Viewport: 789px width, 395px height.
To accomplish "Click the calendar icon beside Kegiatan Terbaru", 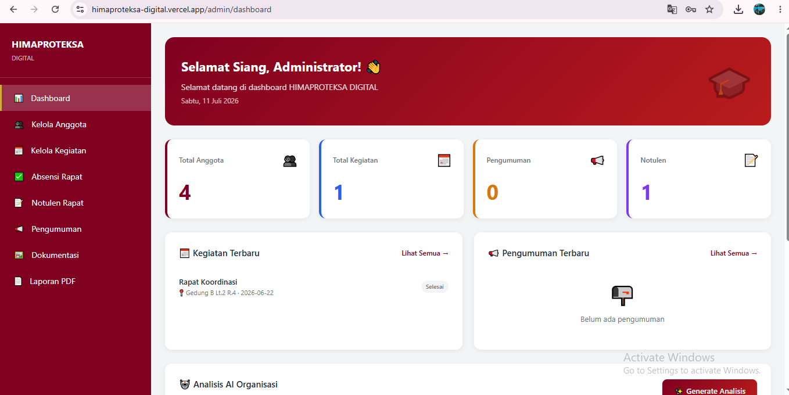I will coord(185,253).
